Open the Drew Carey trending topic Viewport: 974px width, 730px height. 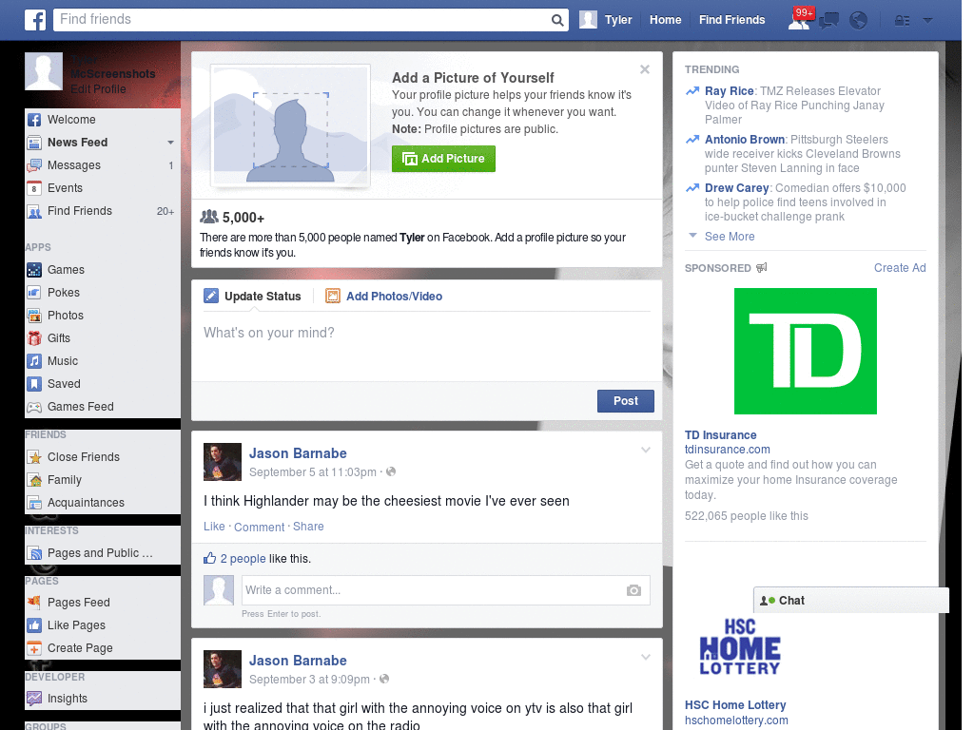click(736, 188)
